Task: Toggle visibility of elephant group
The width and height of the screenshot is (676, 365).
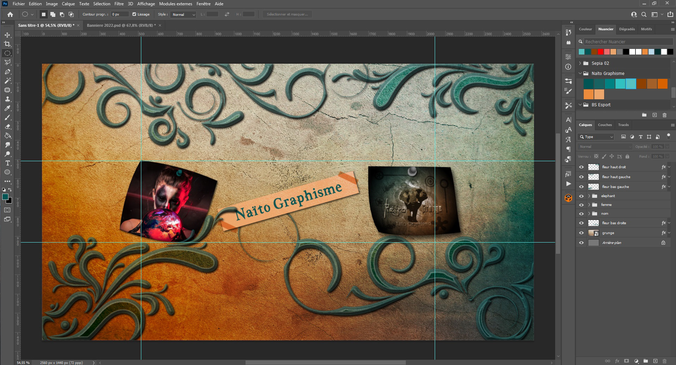Action: click(582, 196)
